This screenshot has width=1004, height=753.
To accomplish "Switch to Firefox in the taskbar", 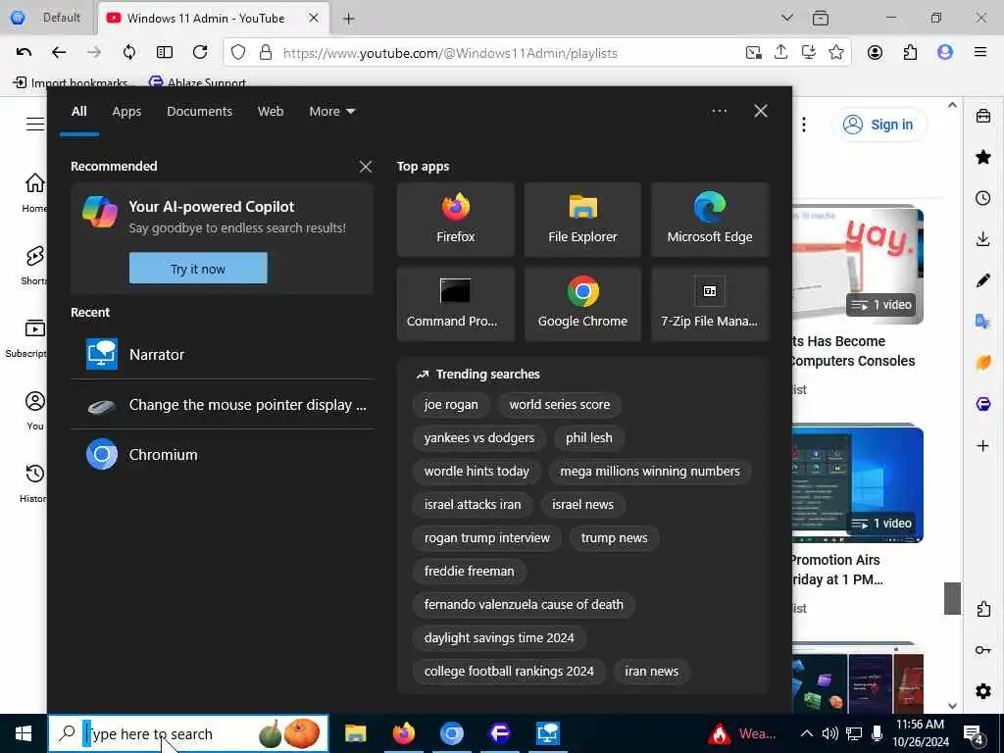I will coord(403,733).
